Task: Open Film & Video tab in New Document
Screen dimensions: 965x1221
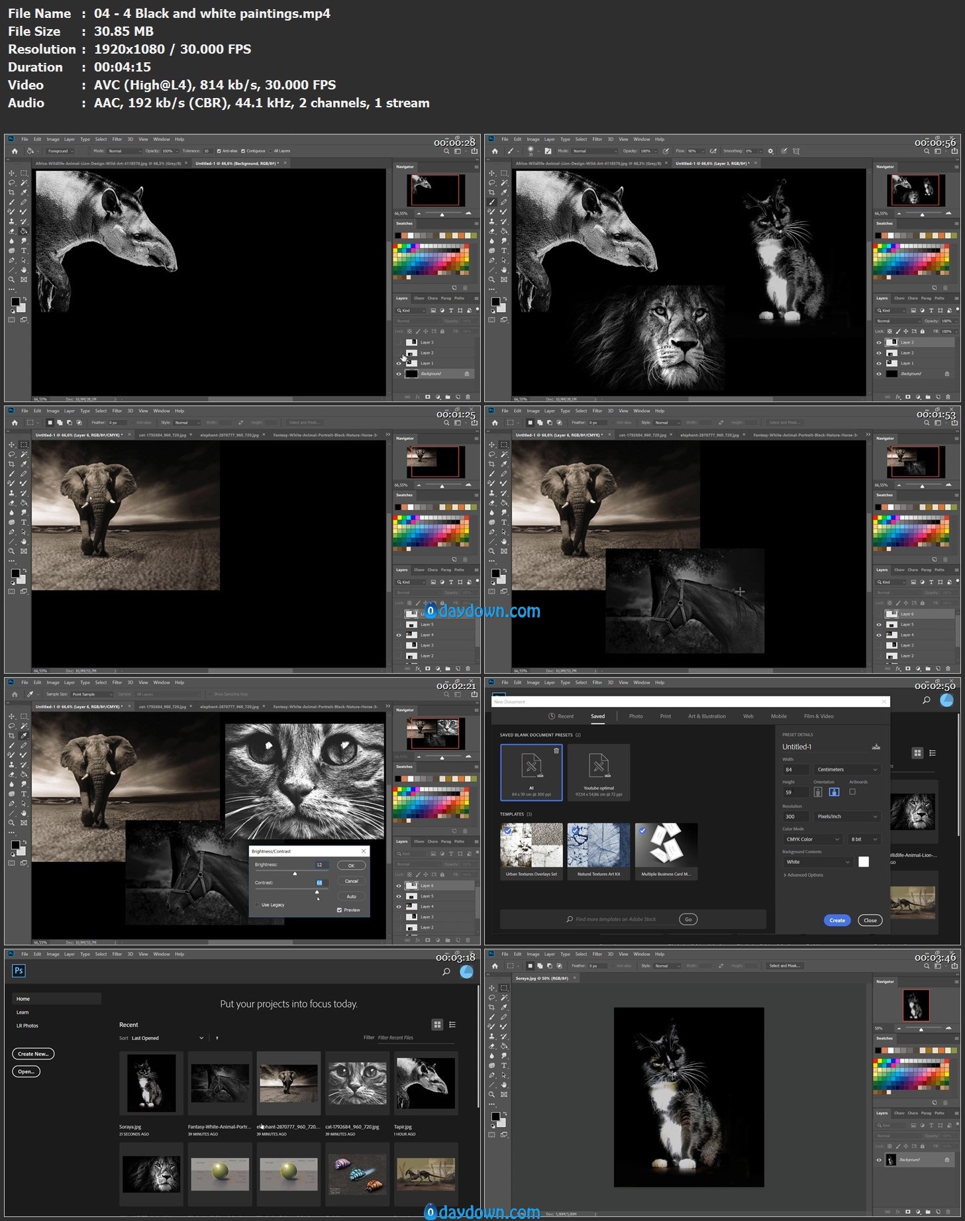Action: coord(819,716)
